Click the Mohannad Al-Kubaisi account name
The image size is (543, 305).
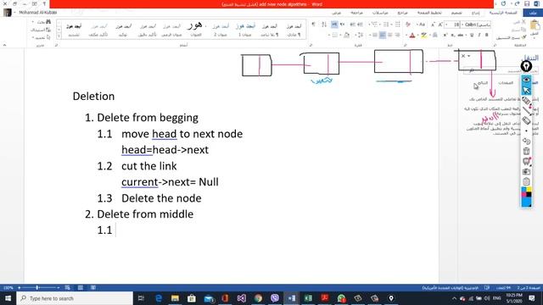(38, 13)
